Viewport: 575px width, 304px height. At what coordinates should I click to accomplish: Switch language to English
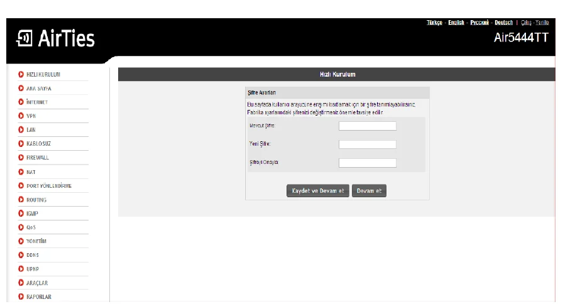click(456, 23)
